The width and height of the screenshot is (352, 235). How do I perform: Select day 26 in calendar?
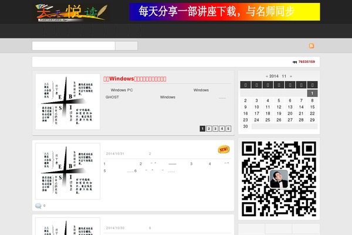click(x=279, y=120)
